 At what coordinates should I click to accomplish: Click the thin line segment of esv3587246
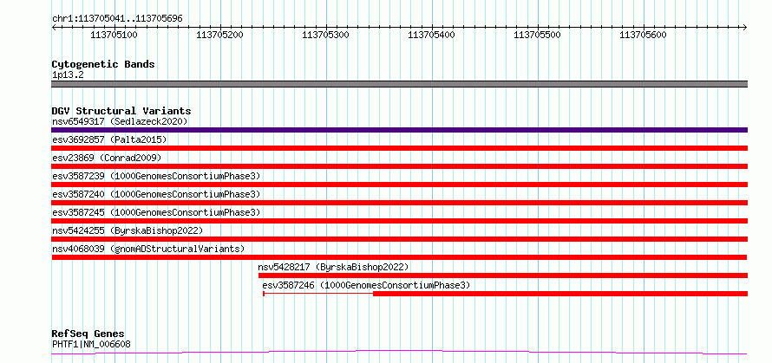(318, 294)
